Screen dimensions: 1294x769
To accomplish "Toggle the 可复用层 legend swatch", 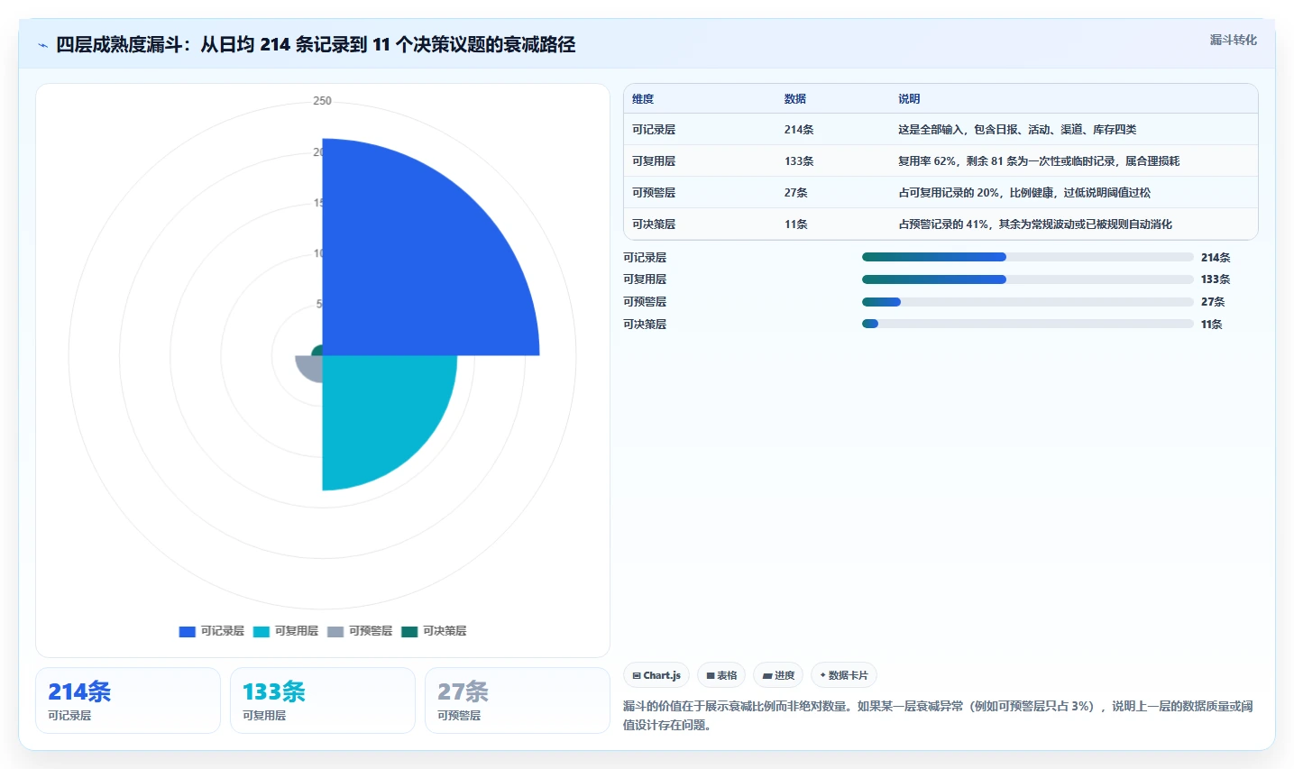I will click(262, 631).
